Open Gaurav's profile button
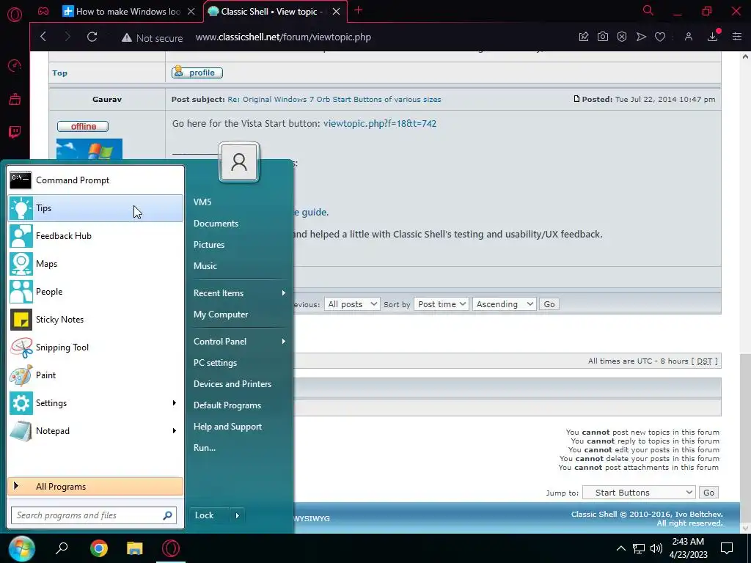The image size is (751, 563). click(197, 73)
